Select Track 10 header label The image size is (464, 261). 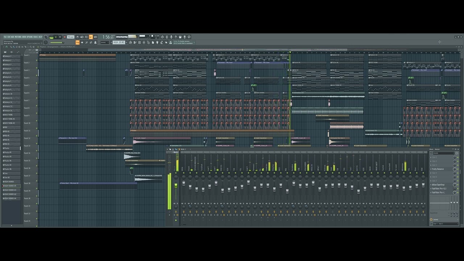coord(27,123)
